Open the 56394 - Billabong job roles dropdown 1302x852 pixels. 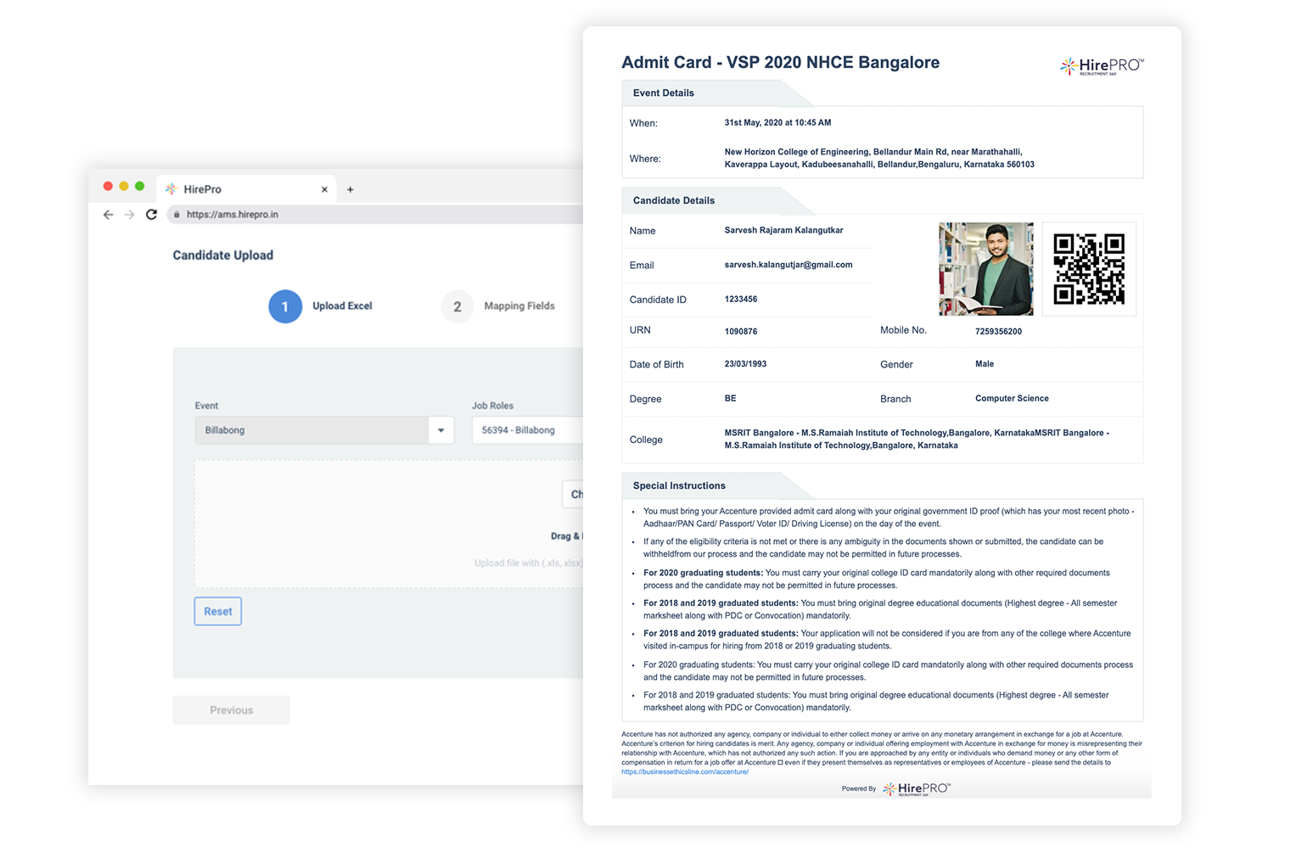[526, 430]
